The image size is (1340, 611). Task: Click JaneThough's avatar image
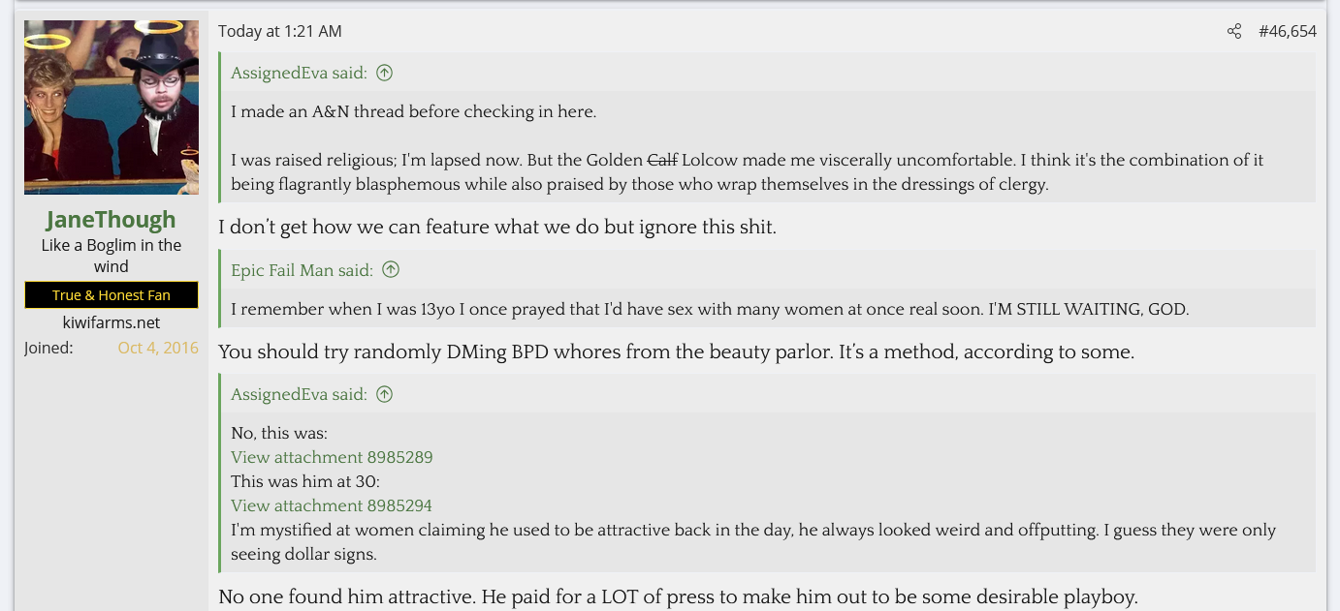(x=112, y=107)
